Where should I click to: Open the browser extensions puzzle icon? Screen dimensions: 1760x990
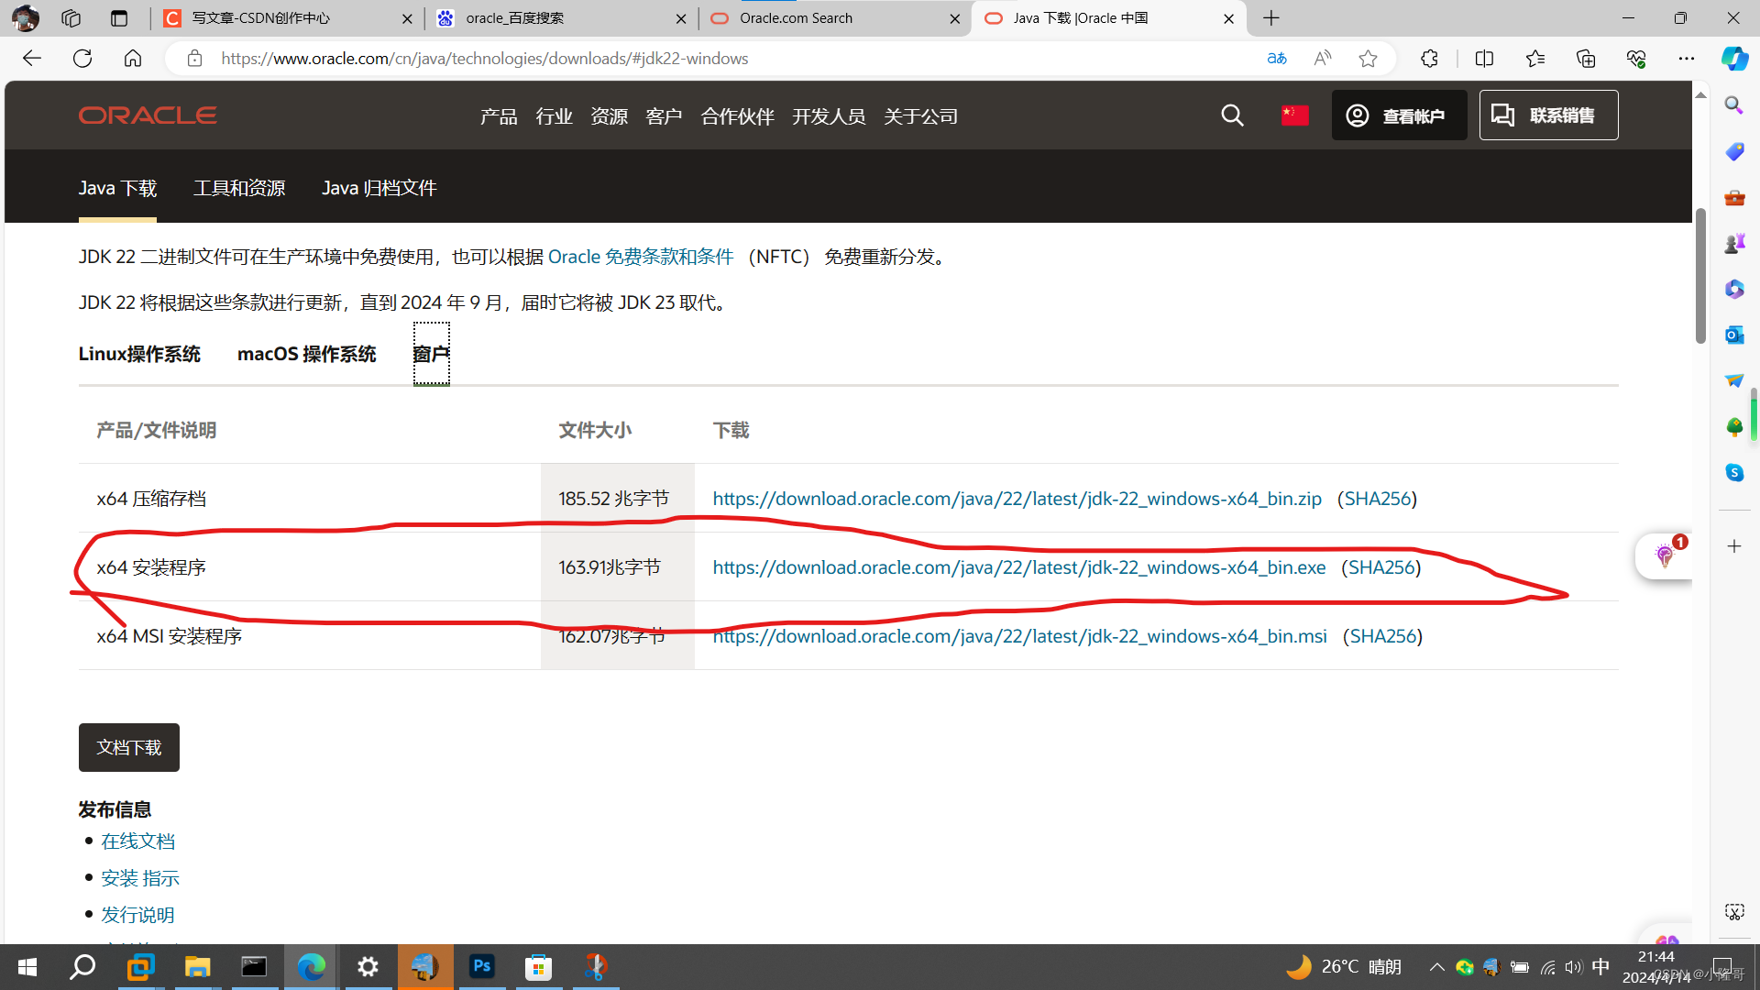[1429, 59]
